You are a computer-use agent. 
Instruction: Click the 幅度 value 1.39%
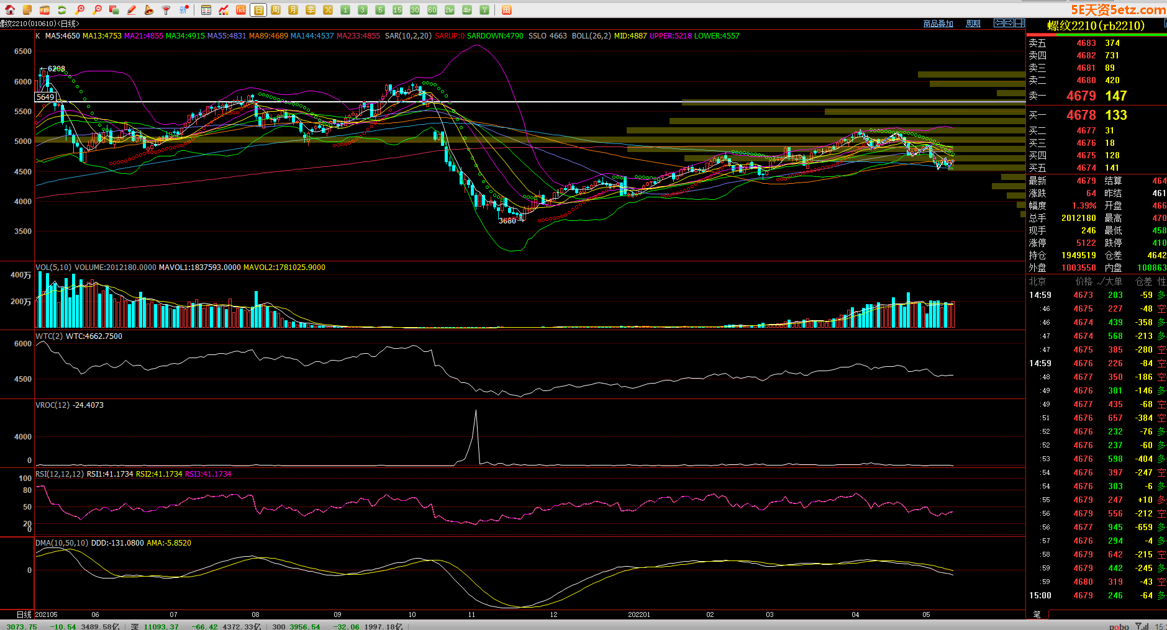click(1084, 206)
